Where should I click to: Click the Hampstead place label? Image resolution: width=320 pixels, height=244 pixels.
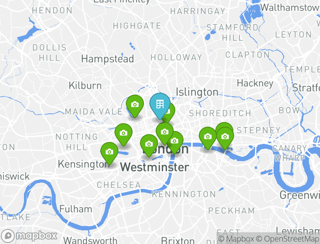107,59
